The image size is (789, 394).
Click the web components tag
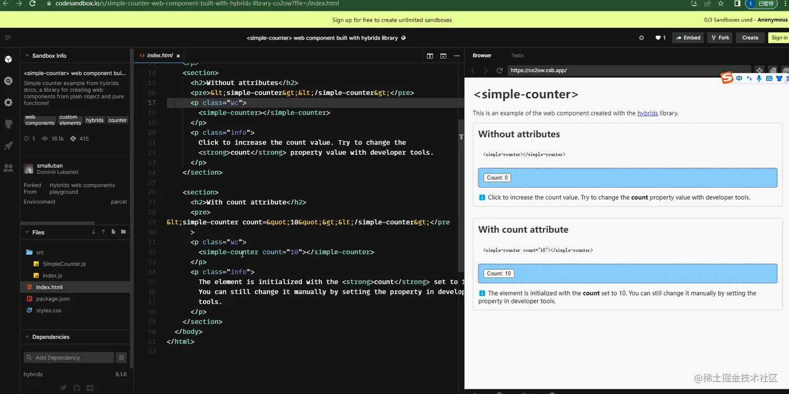pyautogui.click(x=40, y=120)
